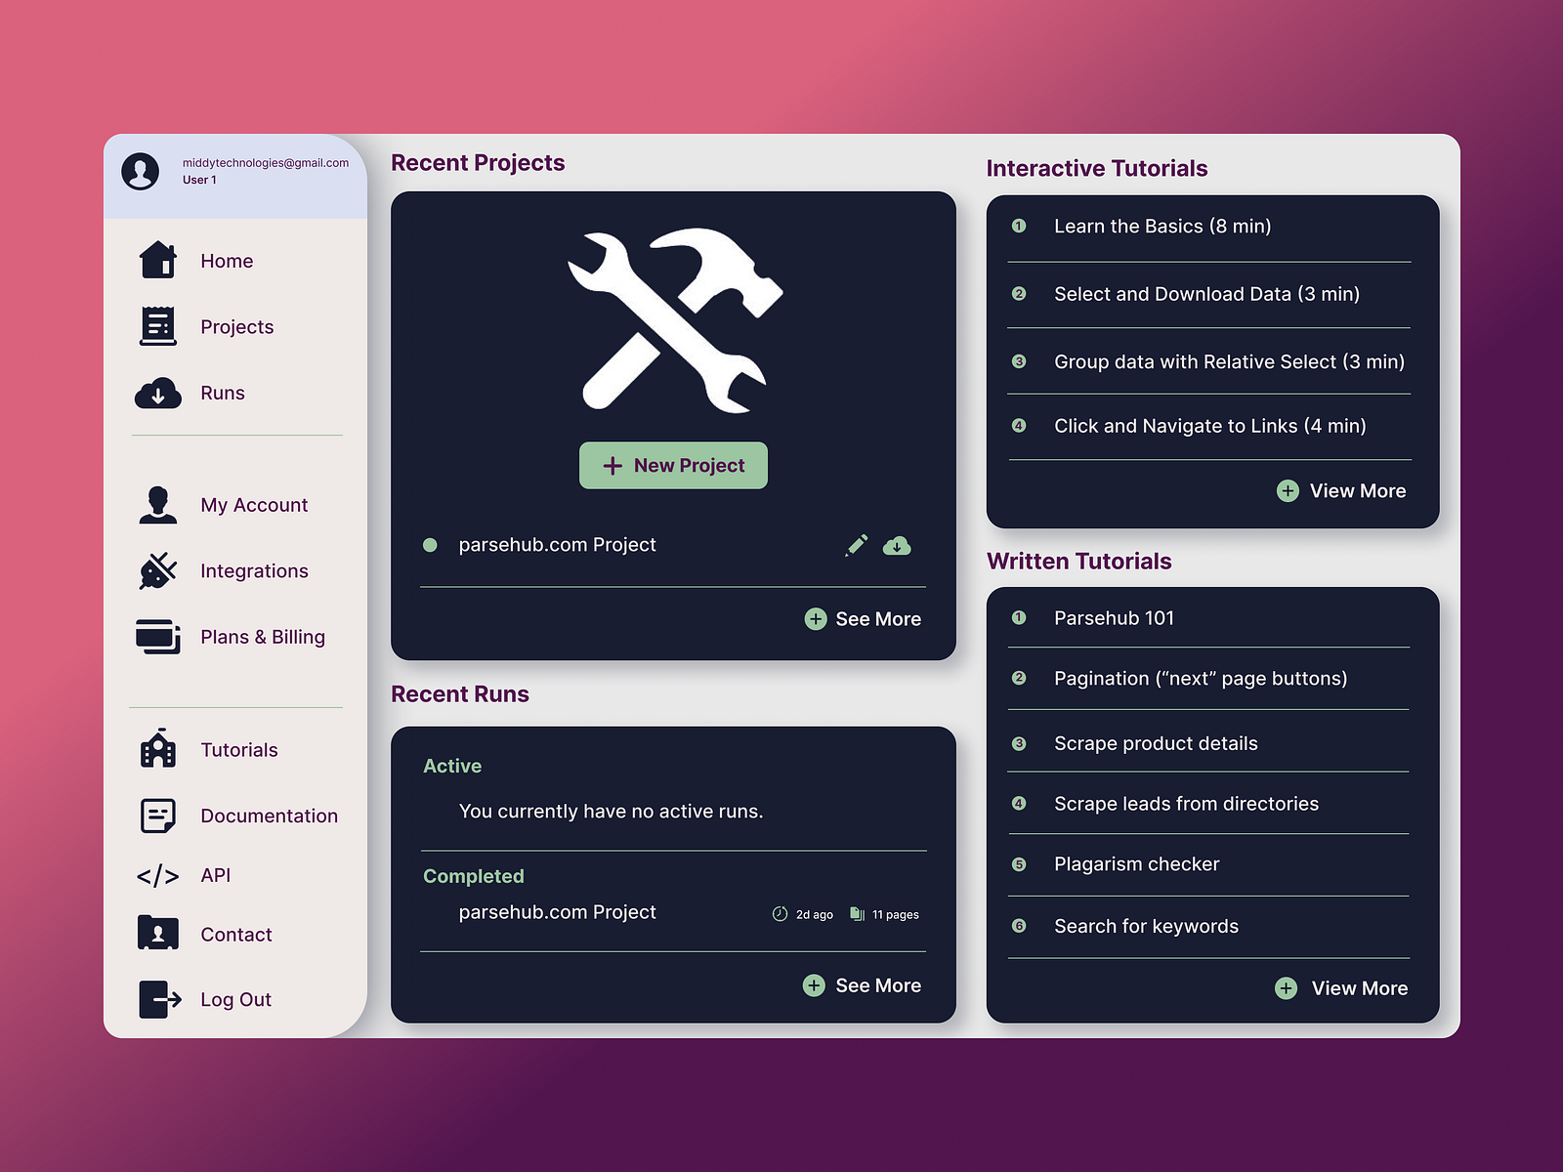Viewport: 1563px width, 1172px height.
Task: Select the Home icon in the sidebar
Action: pyautogui.click(x=157, y=260)
